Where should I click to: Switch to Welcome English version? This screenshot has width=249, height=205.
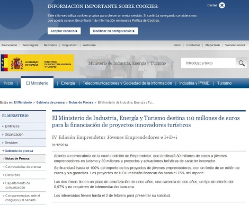click(89, 45)
